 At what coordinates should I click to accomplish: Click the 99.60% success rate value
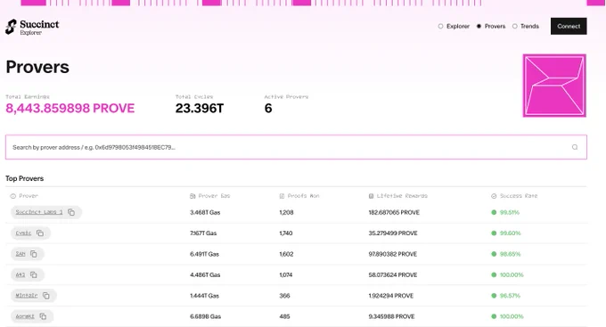point(510,233)
